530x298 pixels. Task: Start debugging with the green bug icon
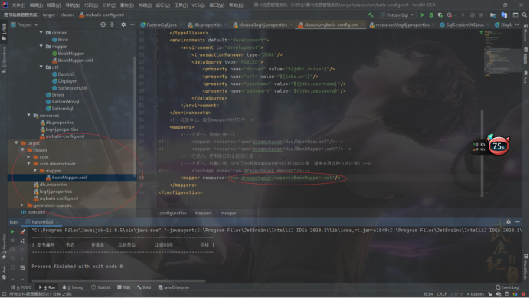pos(431,15)
